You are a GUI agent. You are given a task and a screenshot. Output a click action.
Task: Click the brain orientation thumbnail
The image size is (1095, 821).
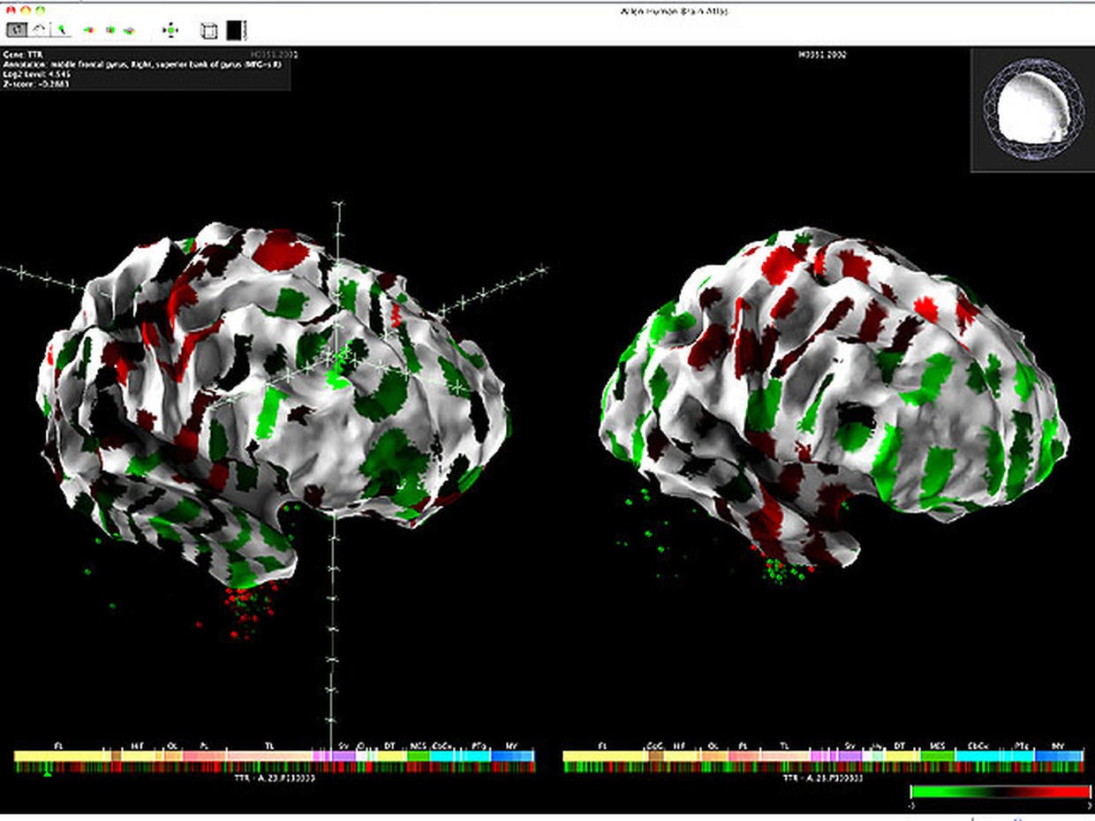point(1031,108)
